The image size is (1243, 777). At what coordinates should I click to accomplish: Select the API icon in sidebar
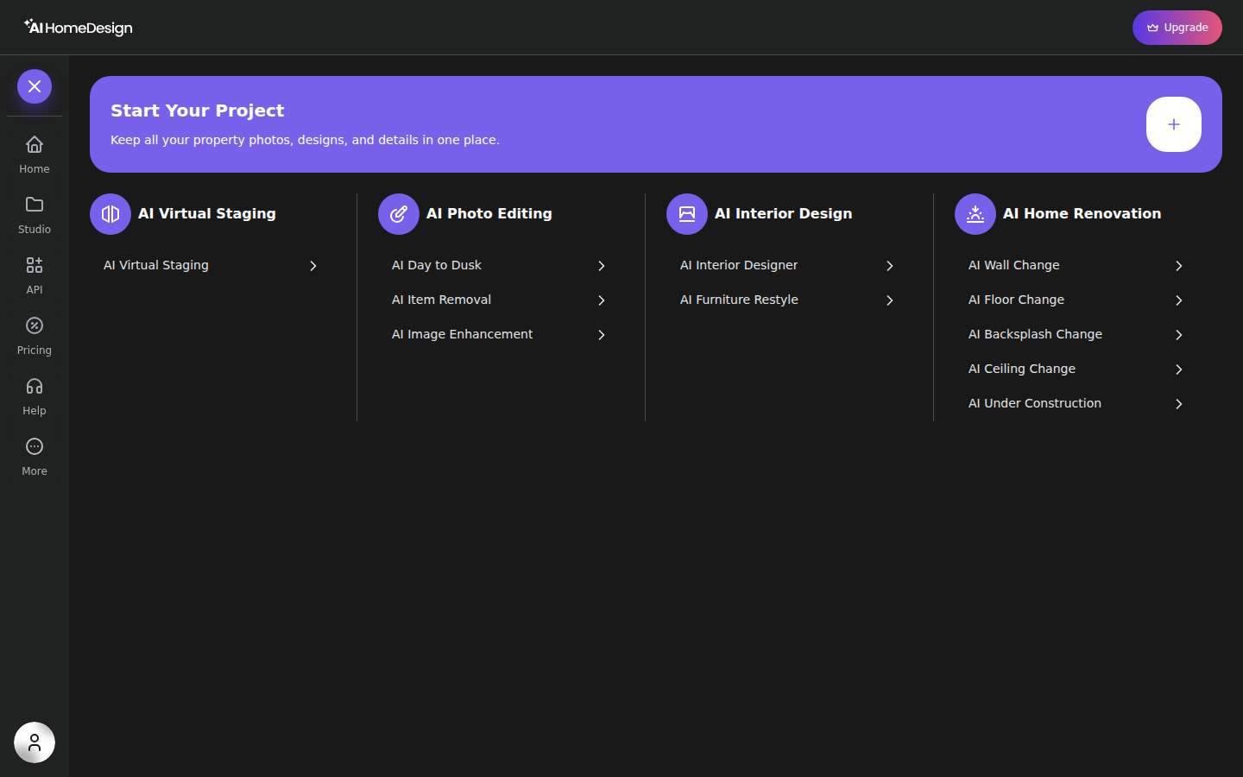pos(35,265)
